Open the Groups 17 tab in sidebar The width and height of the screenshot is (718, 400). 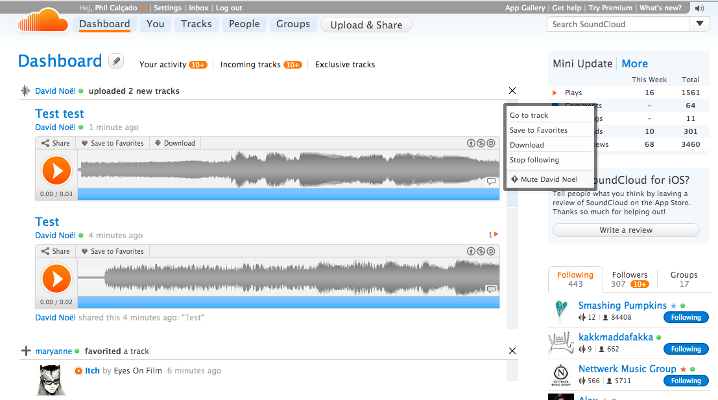684,279
